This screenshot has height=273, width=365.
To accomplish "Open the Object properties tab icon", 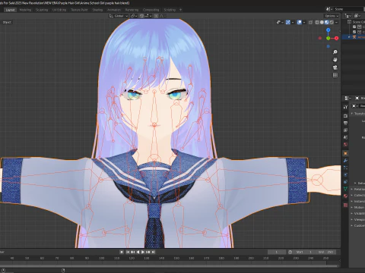I will tap(345, 153).
